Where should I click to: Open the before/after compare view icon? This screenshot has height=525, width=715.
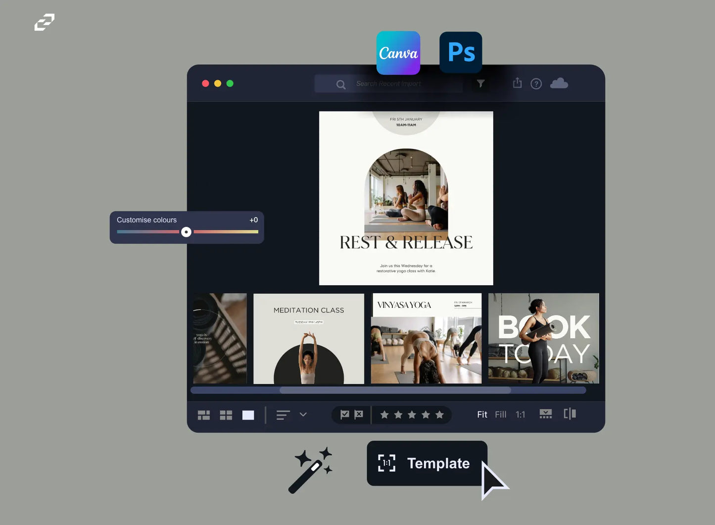(570, 414)
